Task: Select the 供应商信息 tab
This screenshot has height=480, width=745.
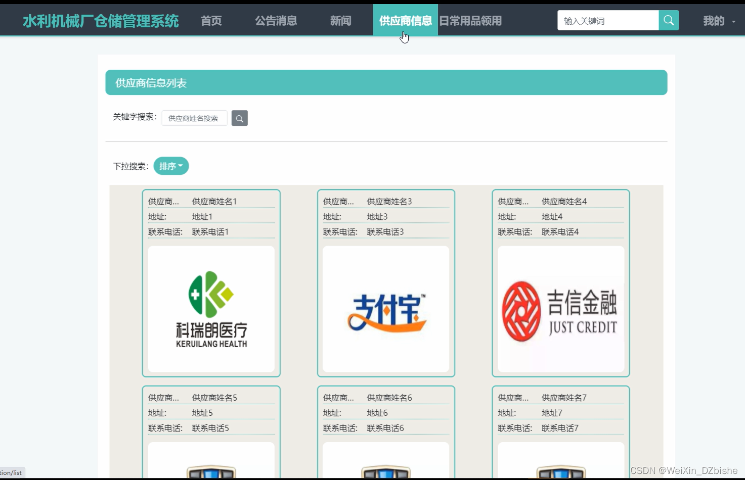Action: pos(406,20)
